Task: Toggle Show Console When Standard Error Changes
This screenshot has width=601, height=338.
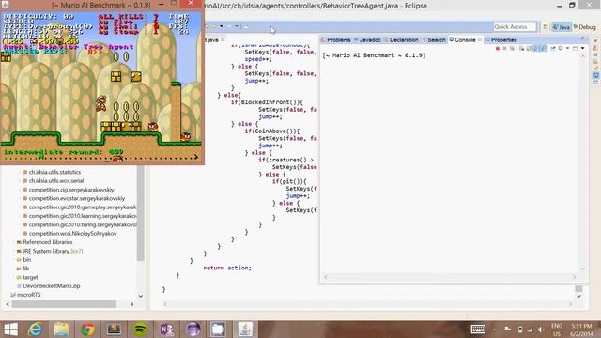Action: pos(544,48)
